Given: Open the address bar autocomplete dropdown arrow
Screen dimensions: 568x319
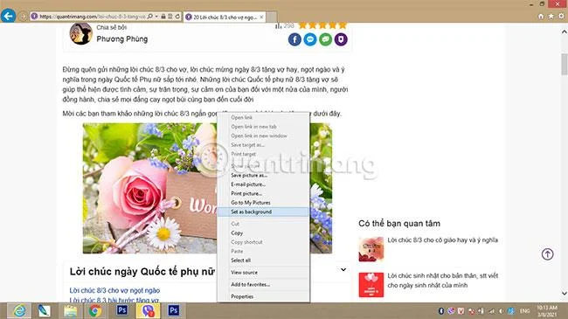Looking at the screenshot, I should click(156, 17).
